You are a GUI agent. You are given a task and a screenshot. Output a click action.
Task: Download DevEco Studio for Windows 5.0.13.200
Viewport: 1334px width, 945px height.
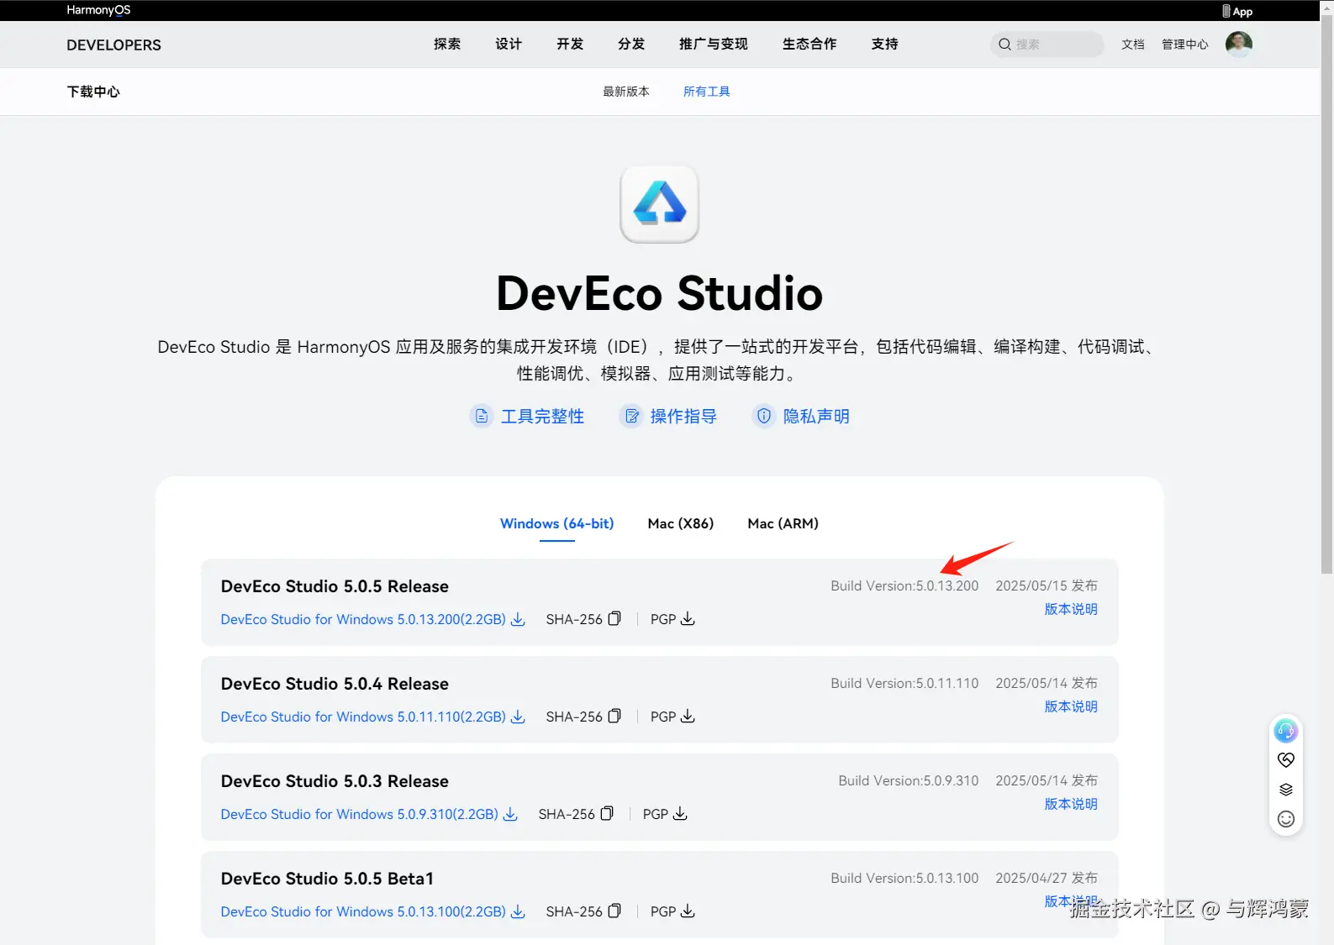[x=363, y=619]
